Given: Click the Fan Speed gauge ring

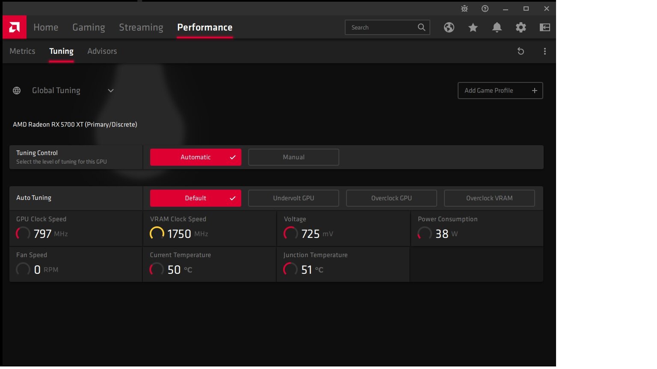Looking at the screenshot, I should point(23,269).
